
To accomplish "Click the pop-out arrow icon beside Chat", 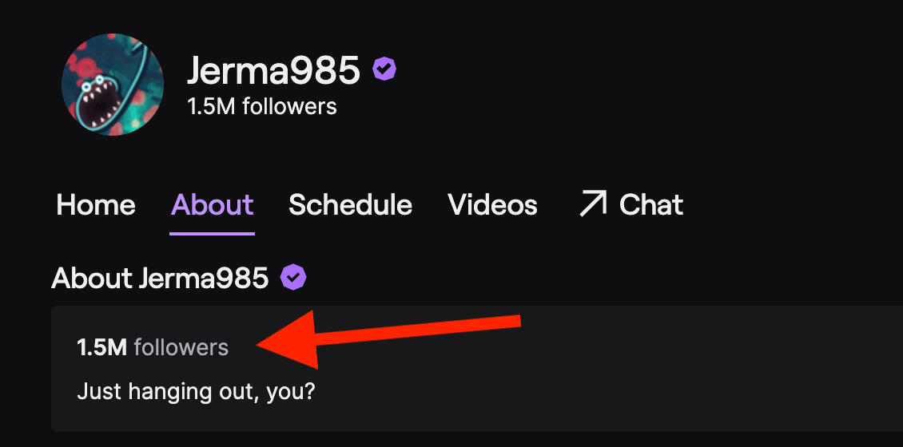I will [592, 204].
